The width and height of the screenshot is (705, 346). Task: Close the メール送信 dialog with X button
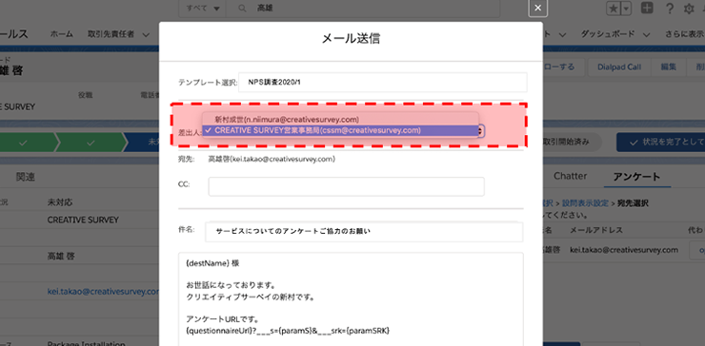click(537, 9)
